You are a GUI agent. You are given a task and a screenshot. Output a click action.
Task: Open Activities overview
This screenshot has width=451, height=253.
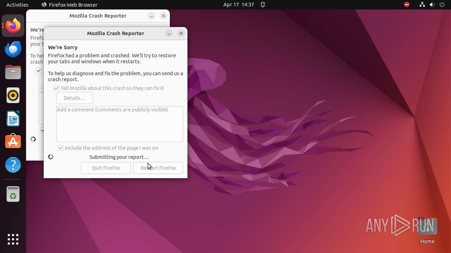[17, 5]
